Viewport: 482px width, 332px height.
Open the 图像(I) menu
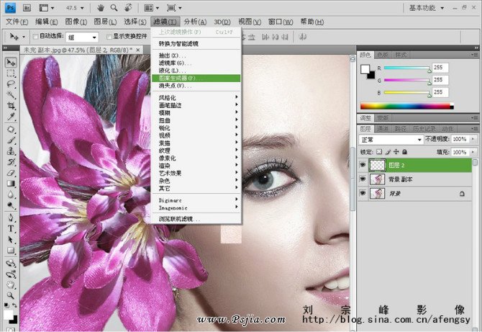point(76,22)
